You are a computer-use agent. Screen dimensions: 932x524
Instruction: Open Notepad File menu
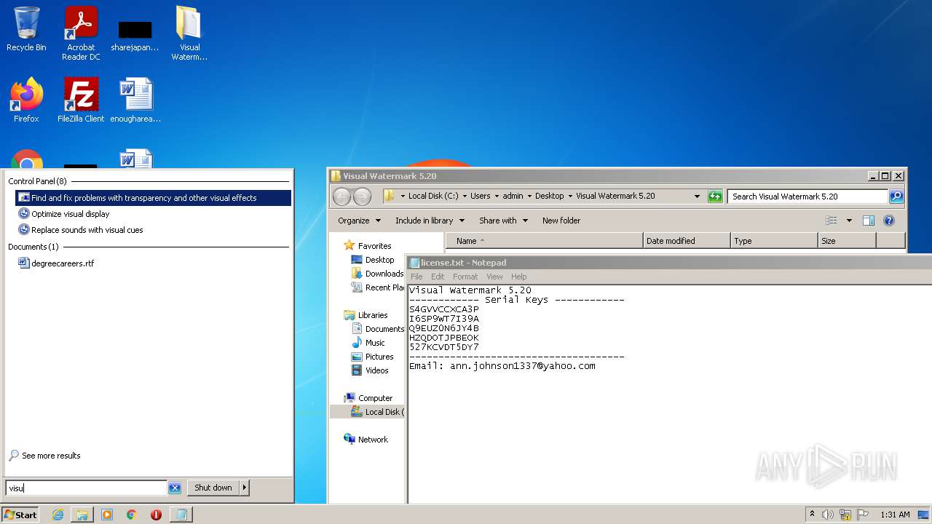416,277
